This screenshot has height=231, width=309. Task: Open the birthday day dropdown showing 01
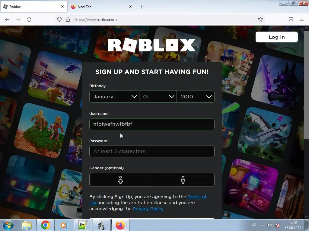tap(158, 97)
